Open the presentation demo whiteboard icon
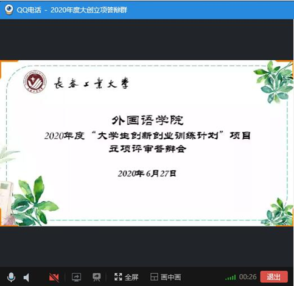Viewport: 294px width, 286px height. 97,277
